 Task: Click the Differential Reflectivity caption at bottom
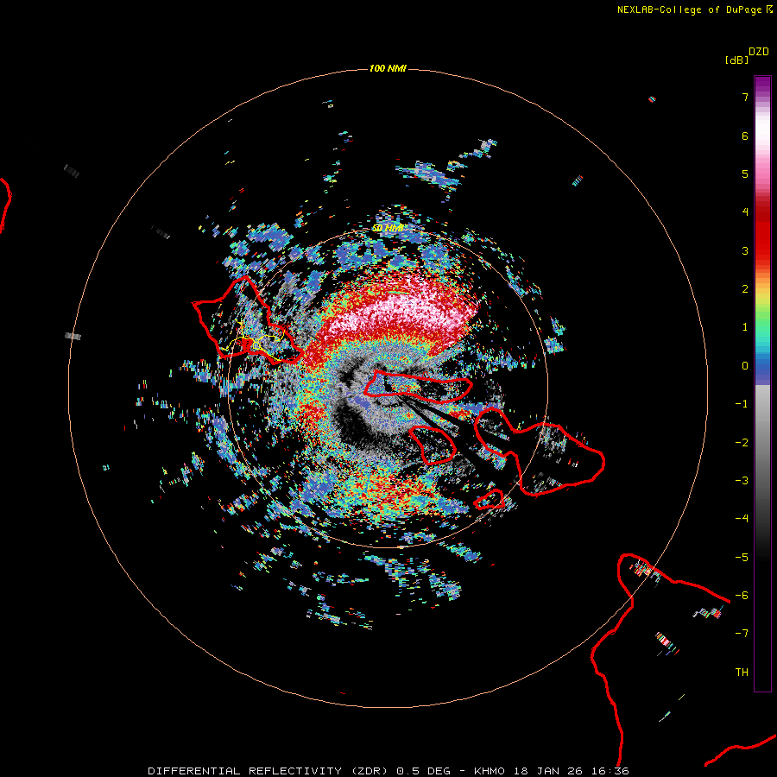tap(388, 771)
